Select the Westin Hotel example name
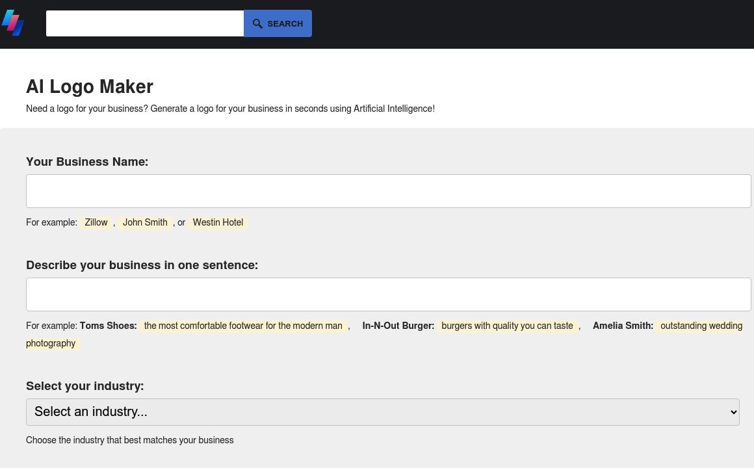This screenshot has width=754, height=468. click(x=218, y=222)
